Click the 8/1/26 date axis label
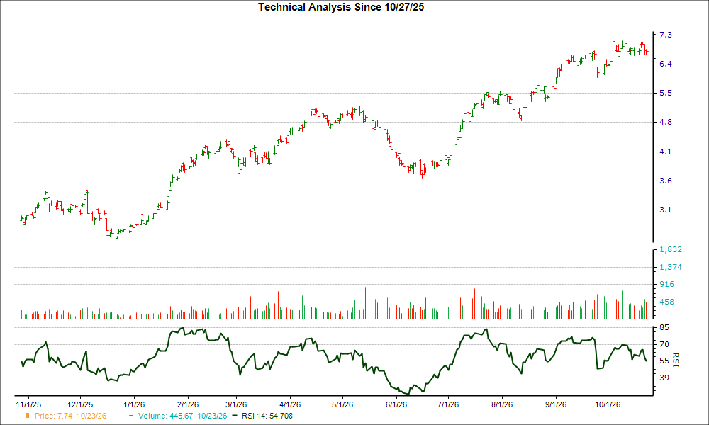Screen dimensions: 709x425 [x=502, y=404]
